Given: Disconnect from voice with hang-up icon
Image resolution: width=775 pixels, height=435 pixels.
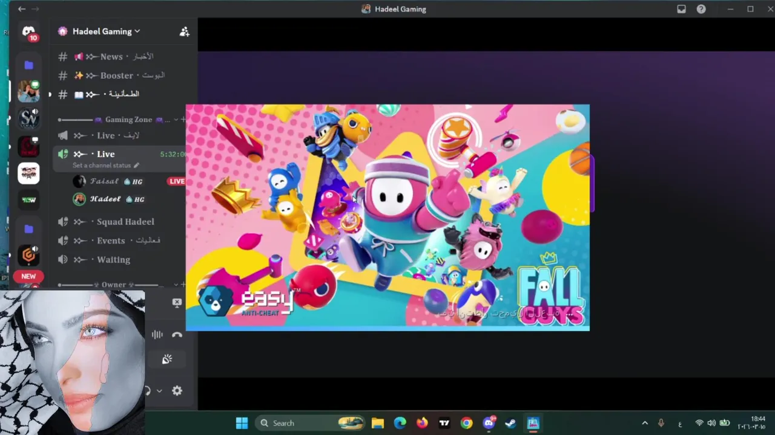Looking at the screenshot, I should [x=177, y=335].
